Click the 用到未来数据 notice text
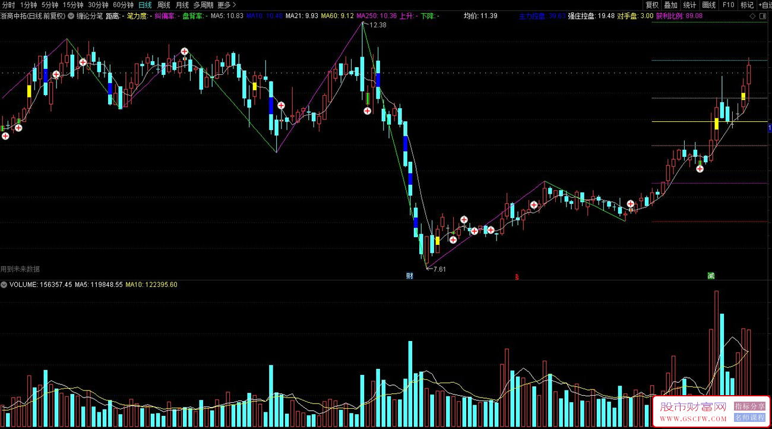Viewport: 772px width, 429px height. click(x=20, y=269)
